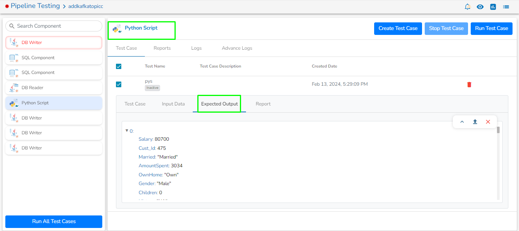Click the Create Test Case button
519x231 pixels.
(x=398, y=28)
